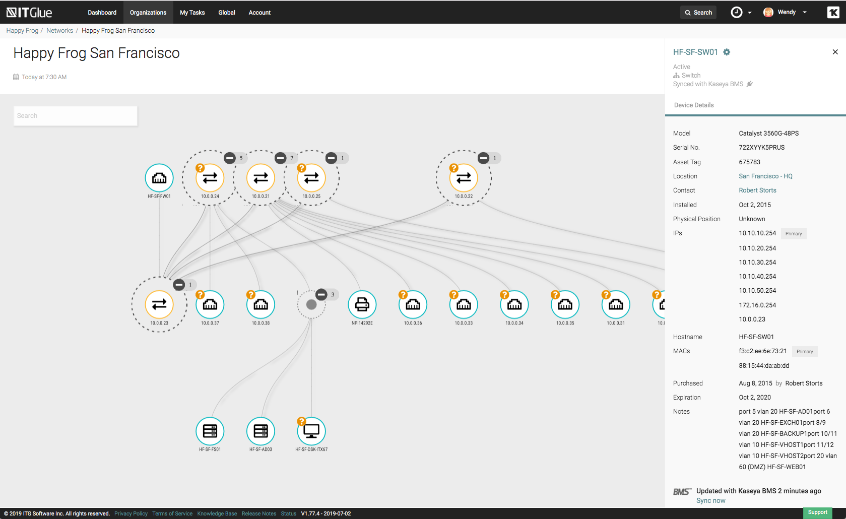
Task: Select the HF-SF-FS01 server node
Action: pos(210,431)
